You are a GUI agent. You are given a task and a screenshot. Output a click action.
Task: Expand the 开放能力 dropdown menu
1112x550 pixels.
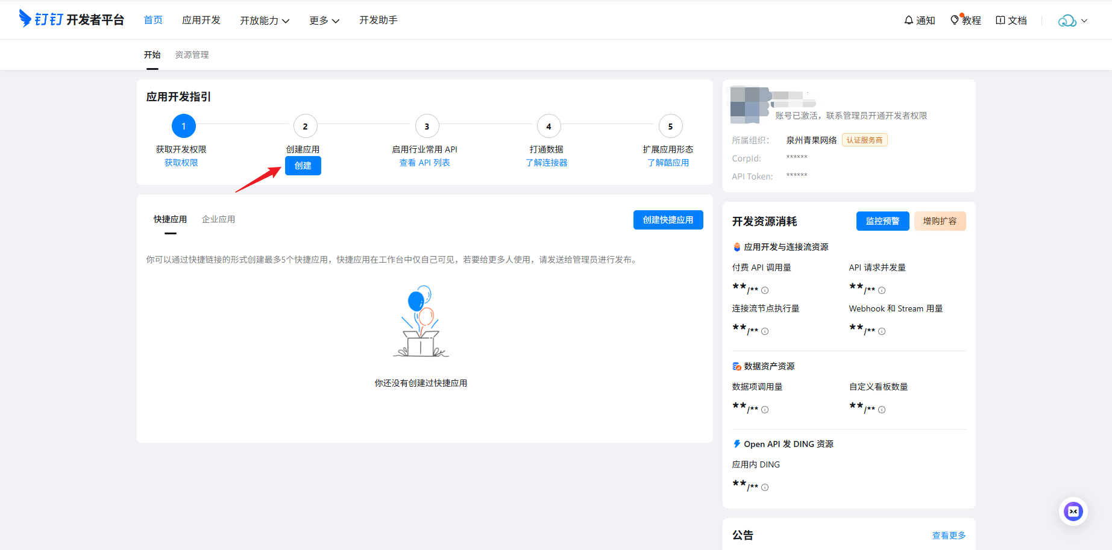click(265, 20)
